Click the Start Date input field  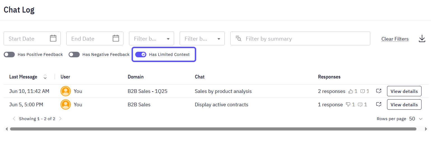pyautogui.click(x=32, y=38)
